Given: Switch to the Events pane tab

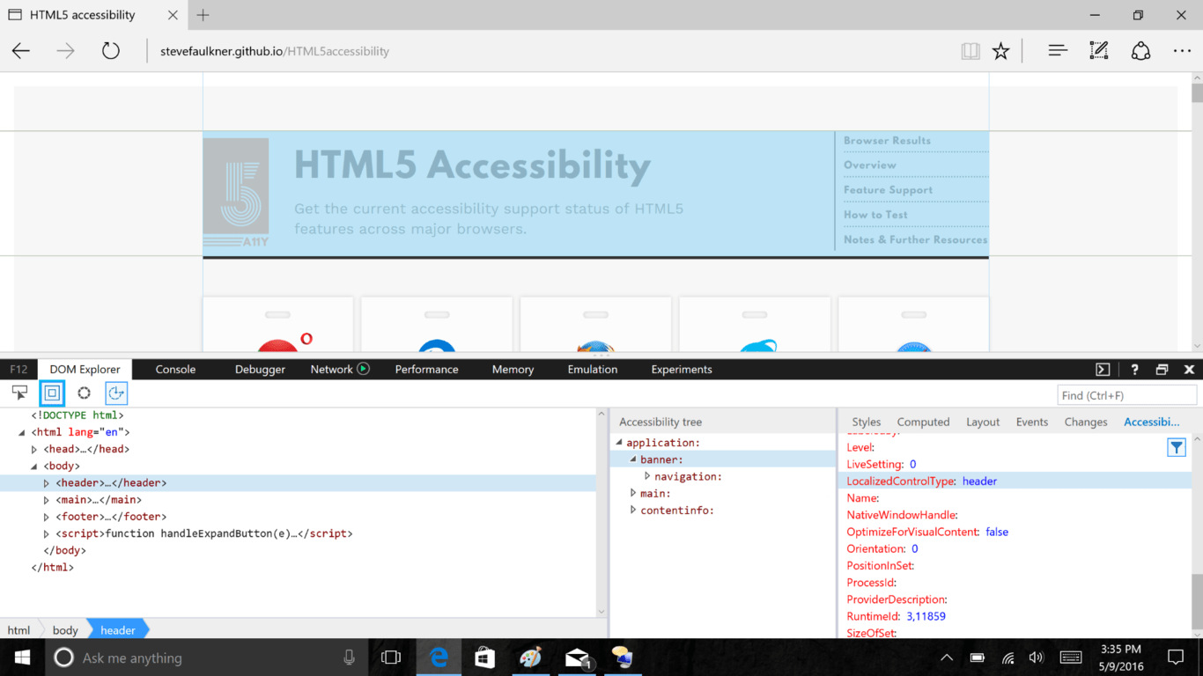Looking at the screenshot, I should [1032, 422].
